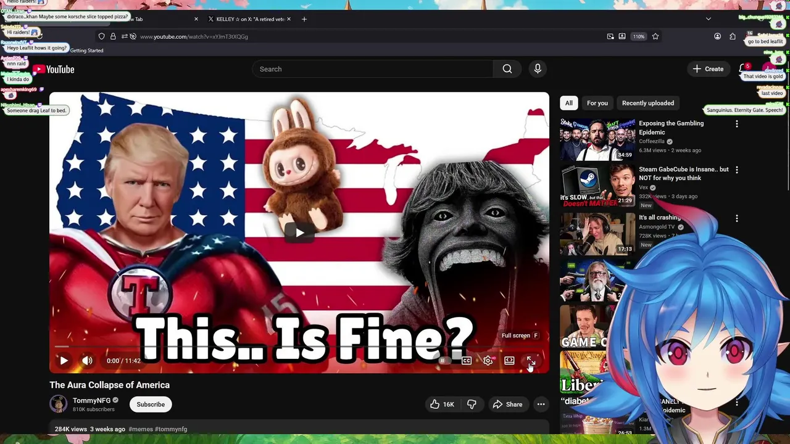Toggle closed captions (CC) on the video
This screenshot has height=444, width=790.
click(467, 361)
